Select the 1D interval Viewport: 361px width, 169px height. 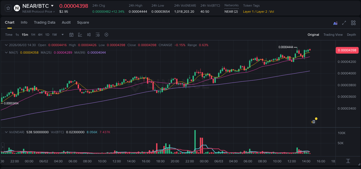(x=47, y=35)
